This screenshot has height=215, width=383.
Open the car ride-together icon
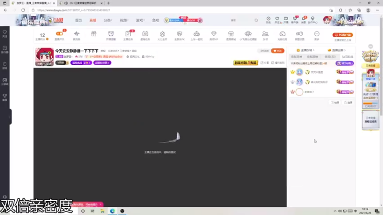tap(197, 33)
